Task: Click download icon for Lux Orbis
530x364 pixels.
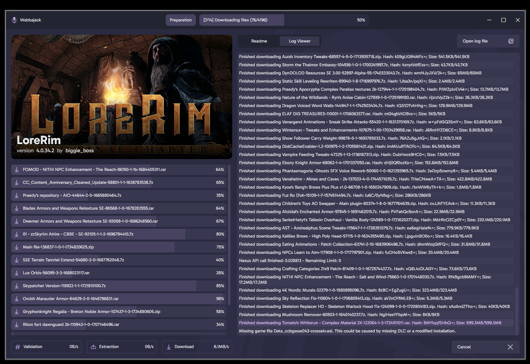Action: pyautogui.click(x=17, y=273)
